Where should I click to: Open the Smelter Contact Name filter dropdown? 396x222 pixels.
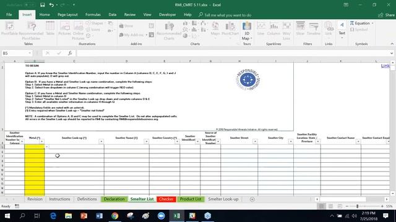click(x=358, y=141)
